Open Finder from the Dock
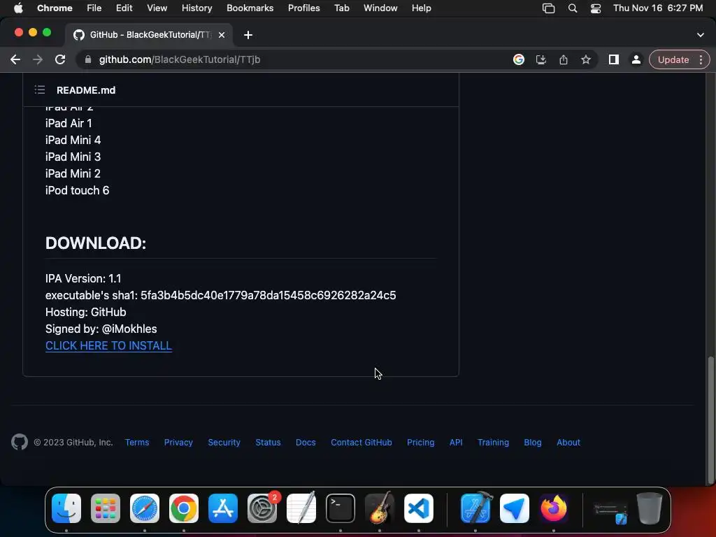Image resolution: width=716 pixels, height=537 pixels. tap(66, 508)
